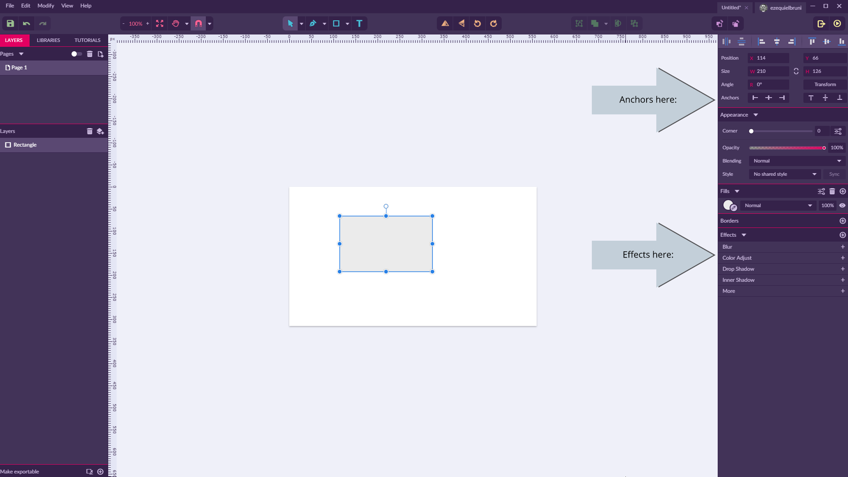
Task: Select the Pen tool
Action: pyautogui.click(x=313, y=24)
